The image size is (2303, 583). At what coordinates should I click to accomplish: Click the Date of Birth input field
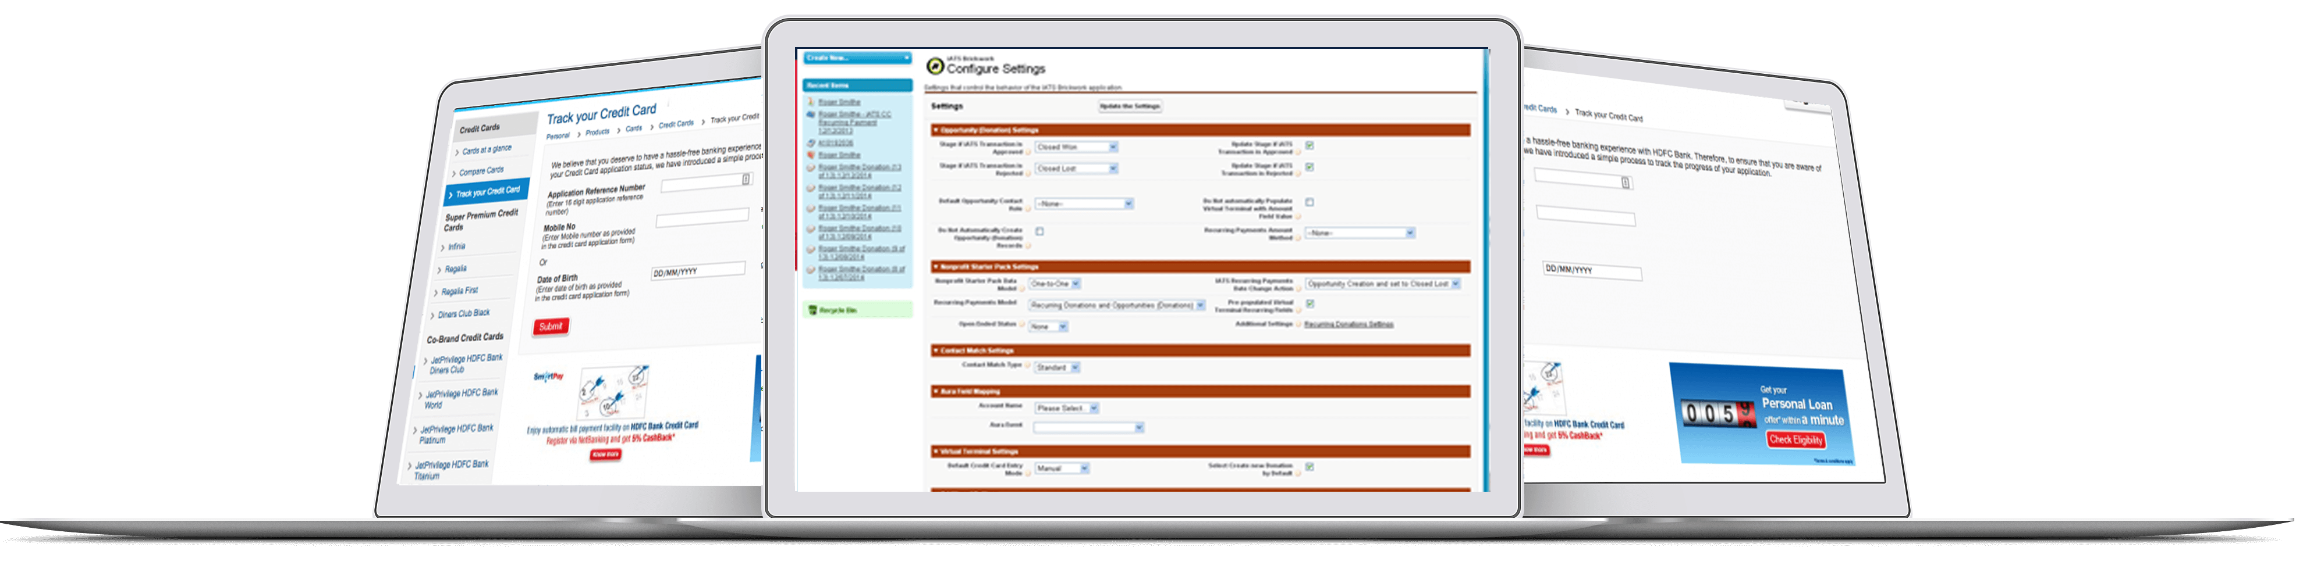[x=697, y=270]
